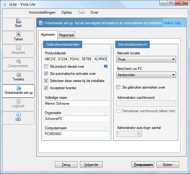
Task: Select Onbeheerde set-up sidebar item
Action: pos(18,91)
